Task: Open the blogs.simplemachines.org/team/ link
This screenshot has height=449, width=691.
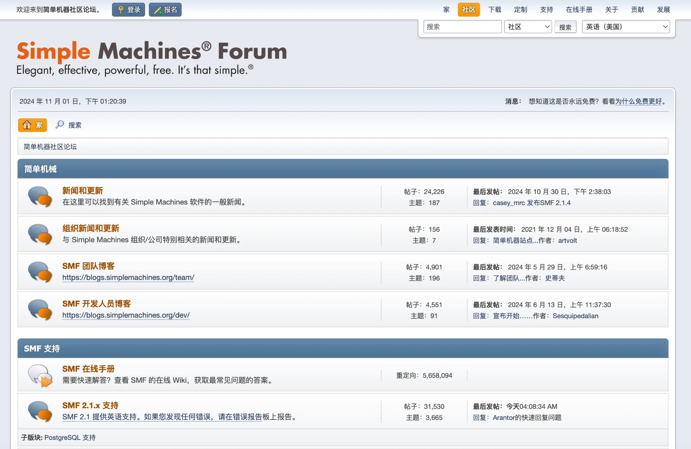Action: click(x=128, y=277)
